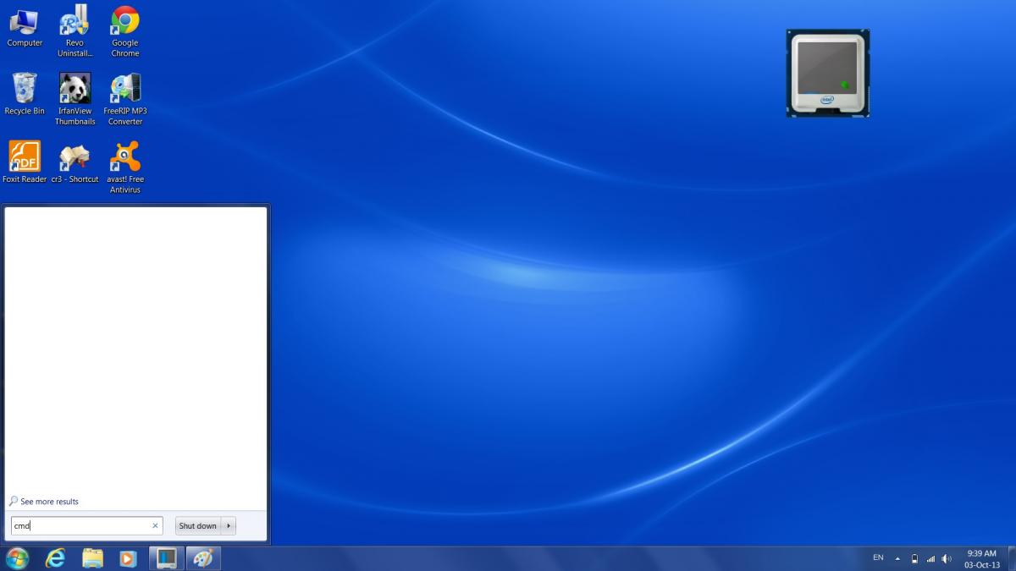Click the battery power tray icon
The width and height of the screenshot is (1016, 571).
click(914, 558)
